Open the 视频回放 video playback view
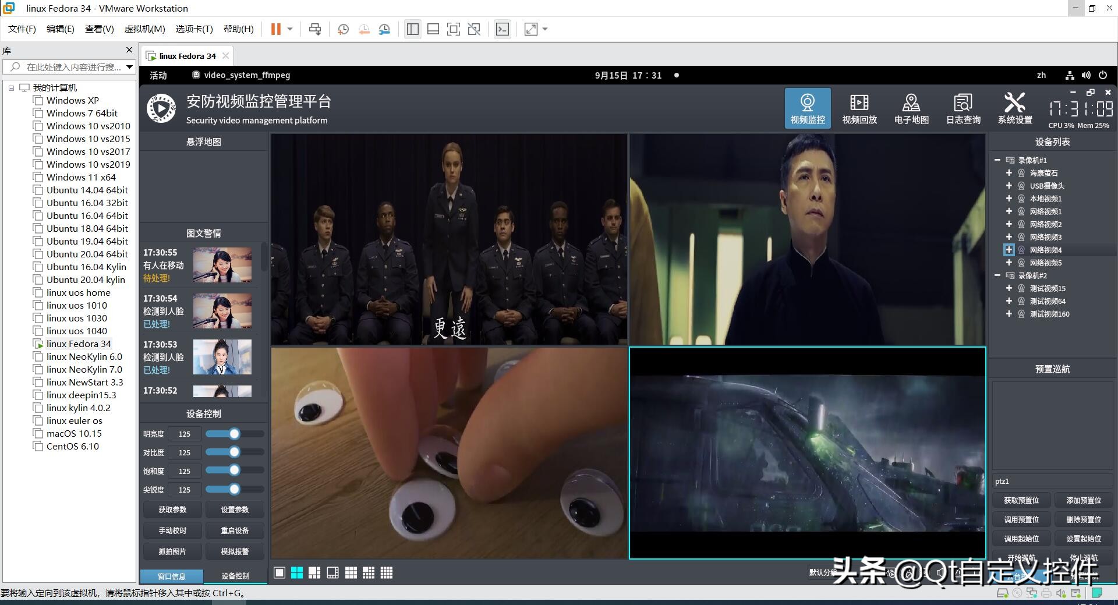Screen dimensions: 1118x605 click(x=859, y=108)
